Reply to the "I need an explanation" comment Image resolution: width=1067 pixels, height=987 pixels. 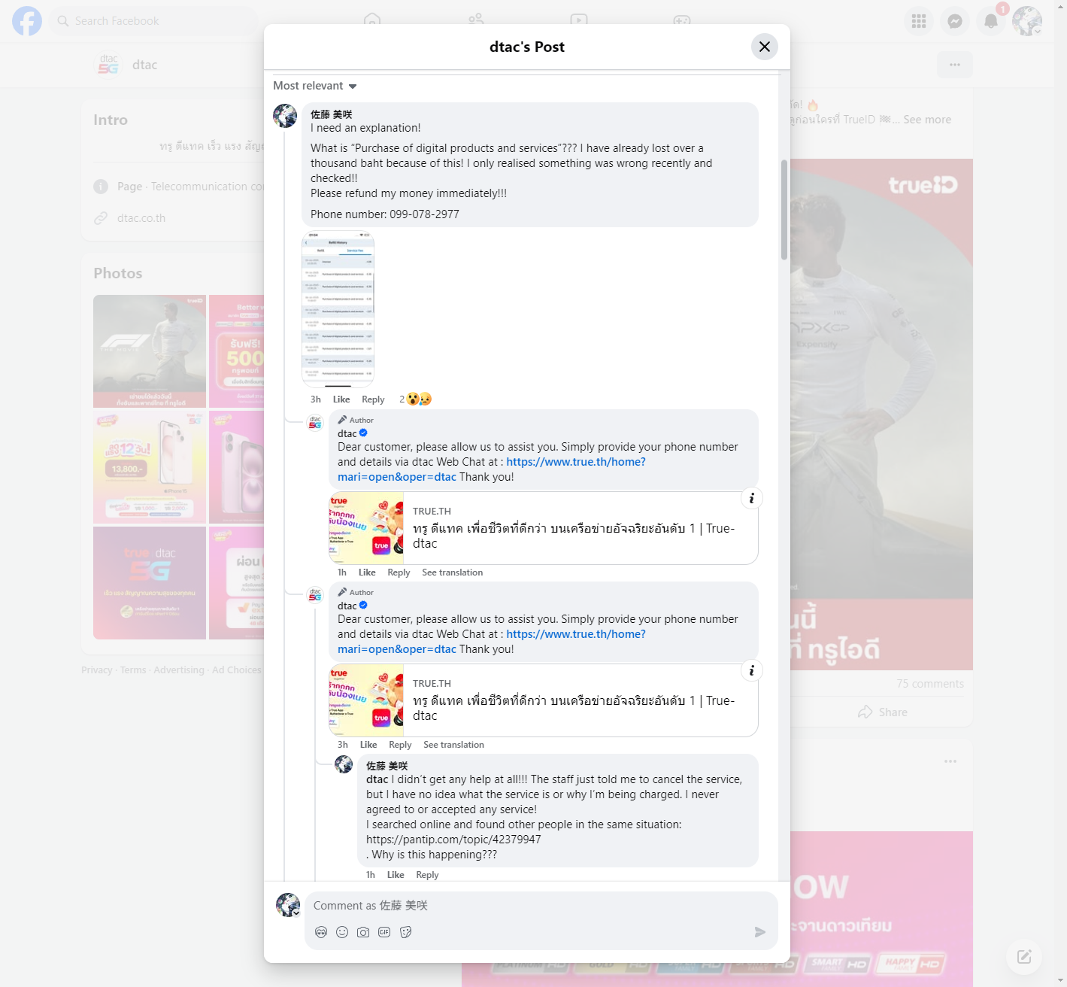tap(373, 399)
